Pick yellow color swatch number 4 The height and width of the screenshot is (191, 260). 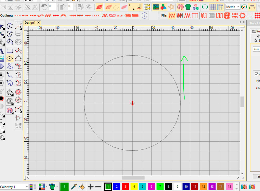tap(134, 187)
